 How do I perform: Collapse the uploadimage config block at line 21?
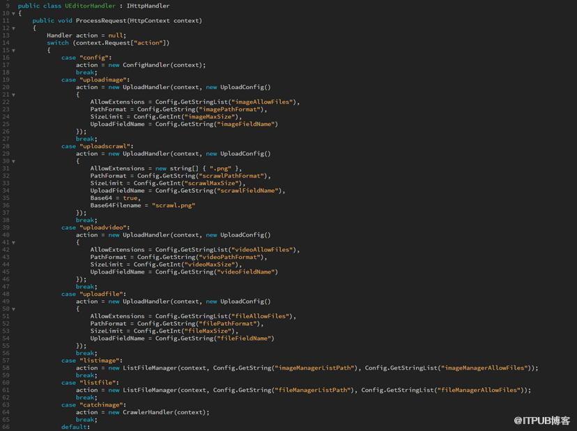click(14, 95)
